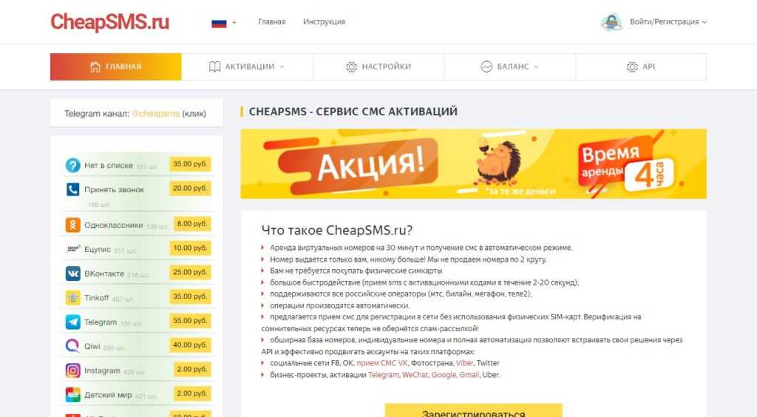The image size is (757, 417).
Task: Expand the Войти/Регистрация dropdown
Action: pyautogui.click(x=668, y=21)
